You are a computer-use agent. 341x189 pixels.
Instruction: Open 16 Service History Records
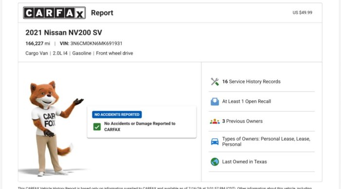[x=251, y=81]
